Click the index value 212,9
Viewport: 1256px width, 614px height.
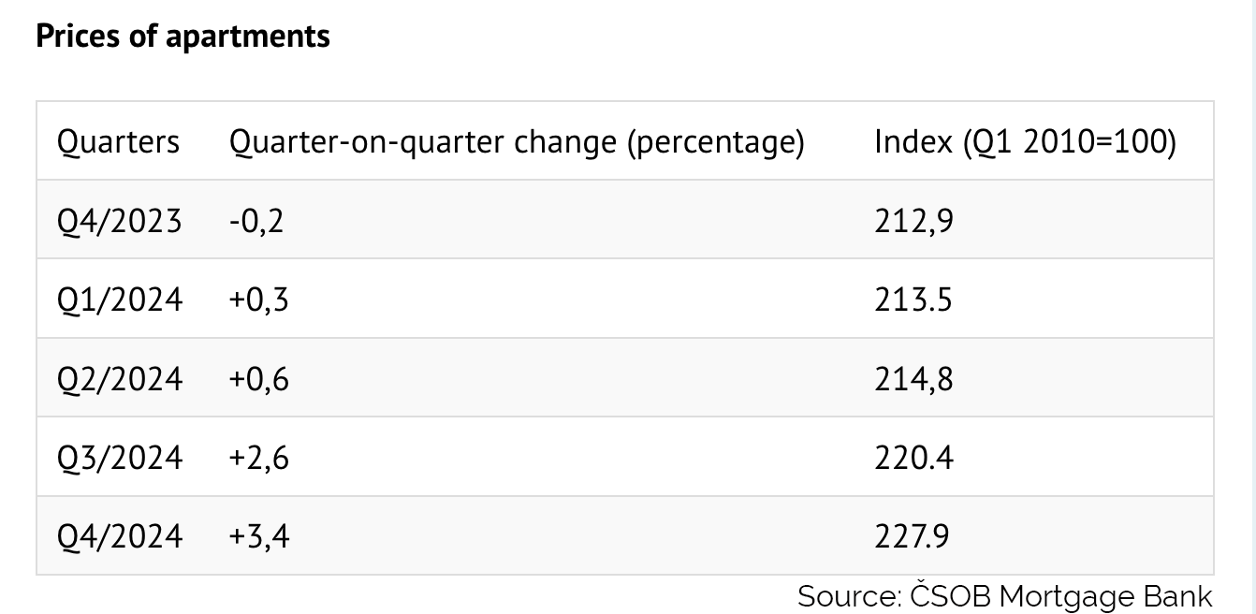(x=913, y=221)
